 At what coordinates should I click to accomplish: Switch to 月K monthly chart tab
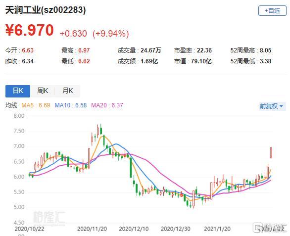67,91
